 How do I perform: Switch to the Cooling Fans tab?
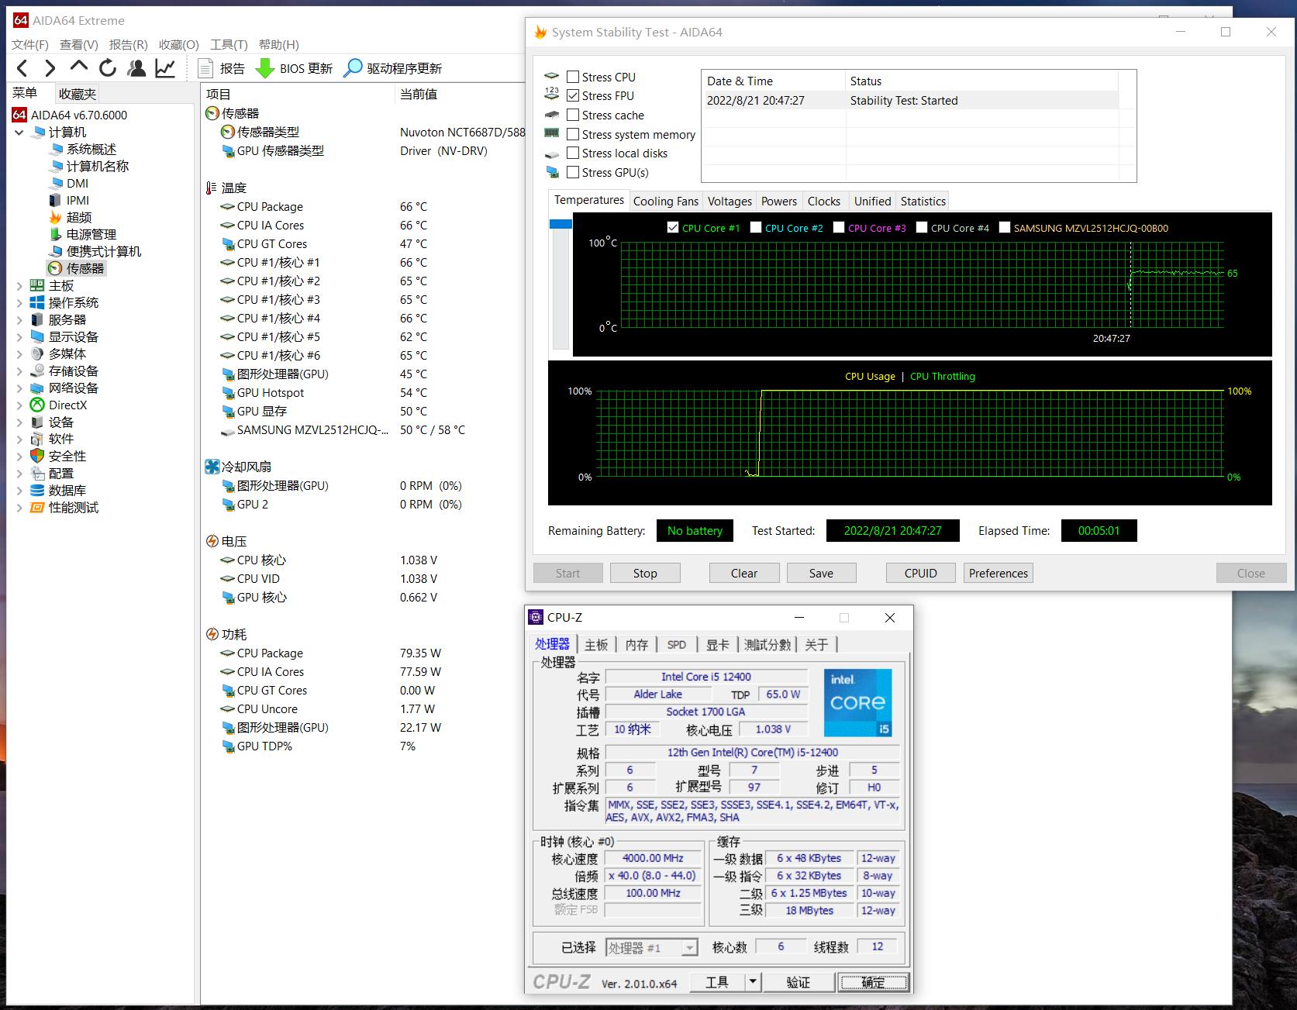pos(665,201)
